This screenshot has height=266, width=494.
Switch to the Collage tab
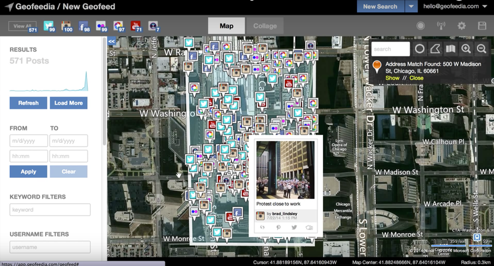(265, 26)
